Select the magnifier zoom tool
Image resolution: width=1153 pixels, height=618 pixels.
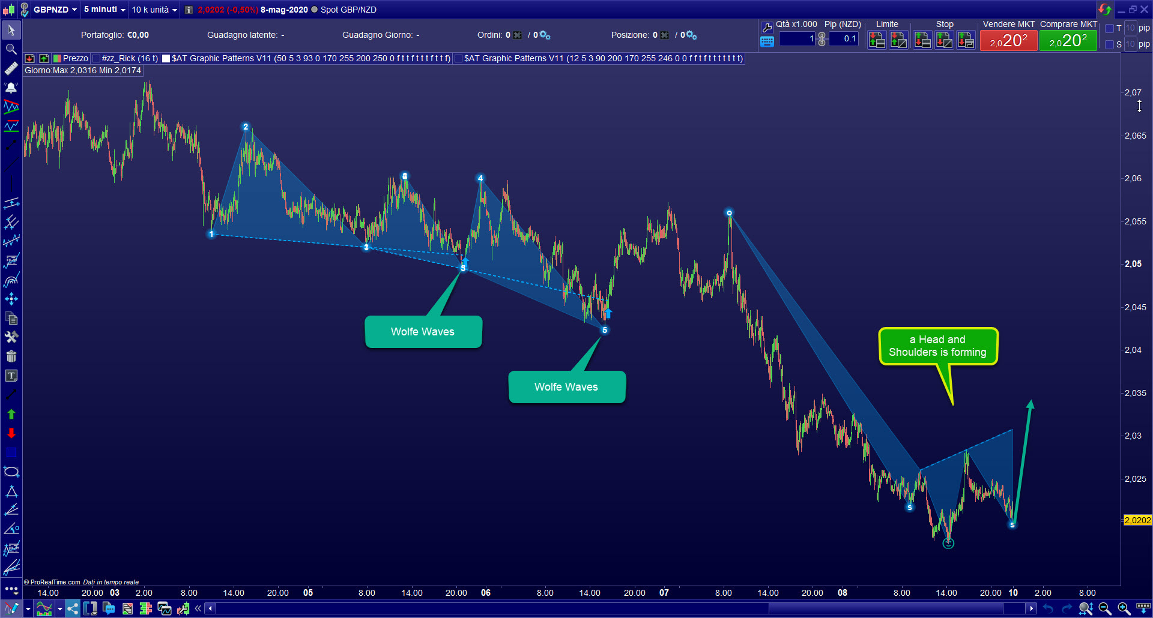tap(11, 49)
